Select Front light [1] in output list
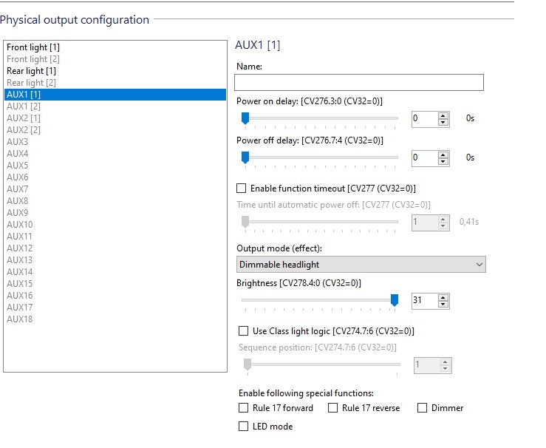This screenshot has height=448, width=546. coord(115,47)
